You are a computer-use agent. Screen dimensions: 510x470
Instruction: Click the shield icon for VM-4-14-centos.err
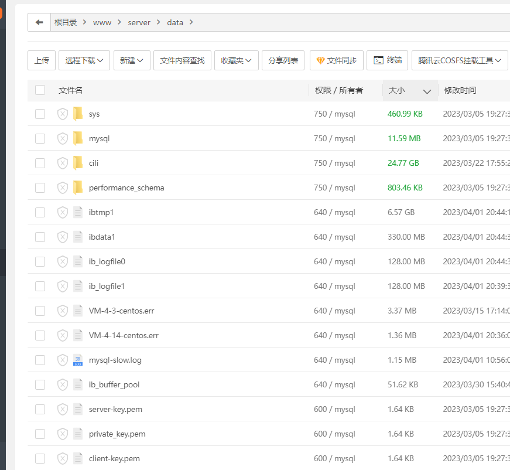point(63,336)
